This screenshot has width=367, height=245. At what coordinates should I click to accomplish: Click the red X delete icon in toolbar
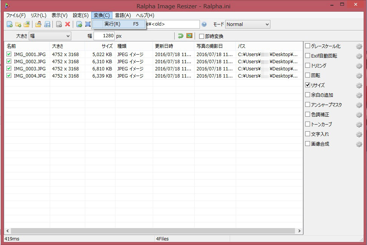[x=68, y=24]
